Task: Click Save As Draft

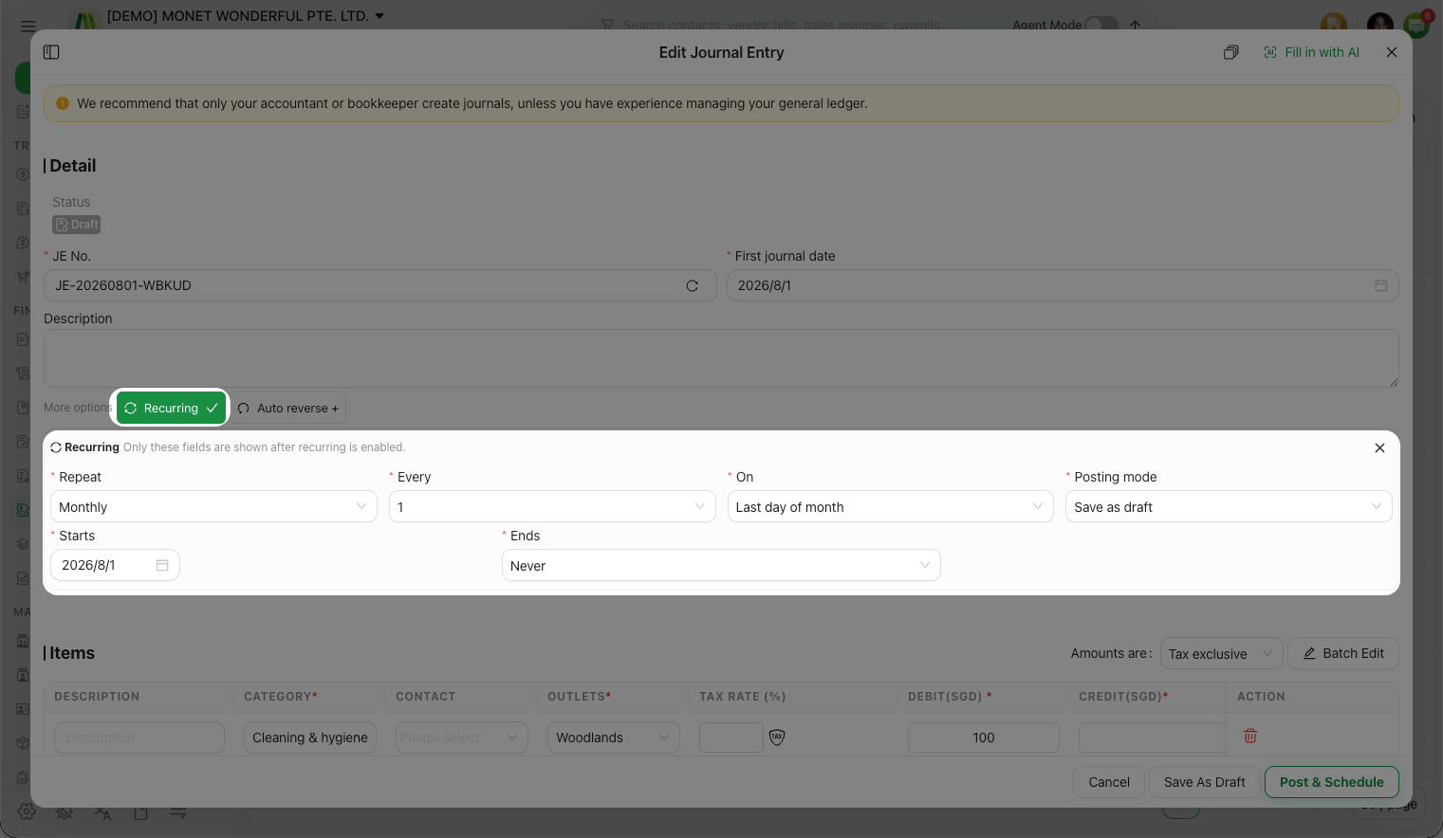Action: (1205, 782)
